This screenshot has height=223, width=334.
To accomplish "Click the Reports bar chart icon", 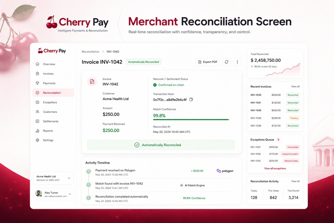I will point(37,130).
